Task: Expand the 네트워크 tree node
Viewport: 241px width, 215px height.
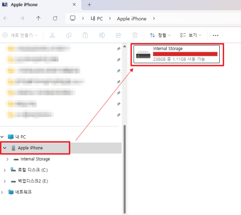Action: 2,192
